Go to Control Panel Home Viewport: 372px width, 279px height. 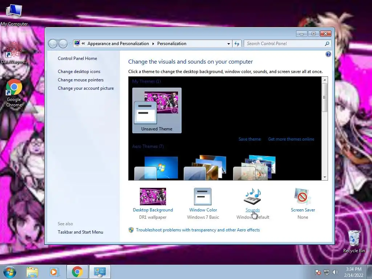pyautogui.click(x=77, y=58)
